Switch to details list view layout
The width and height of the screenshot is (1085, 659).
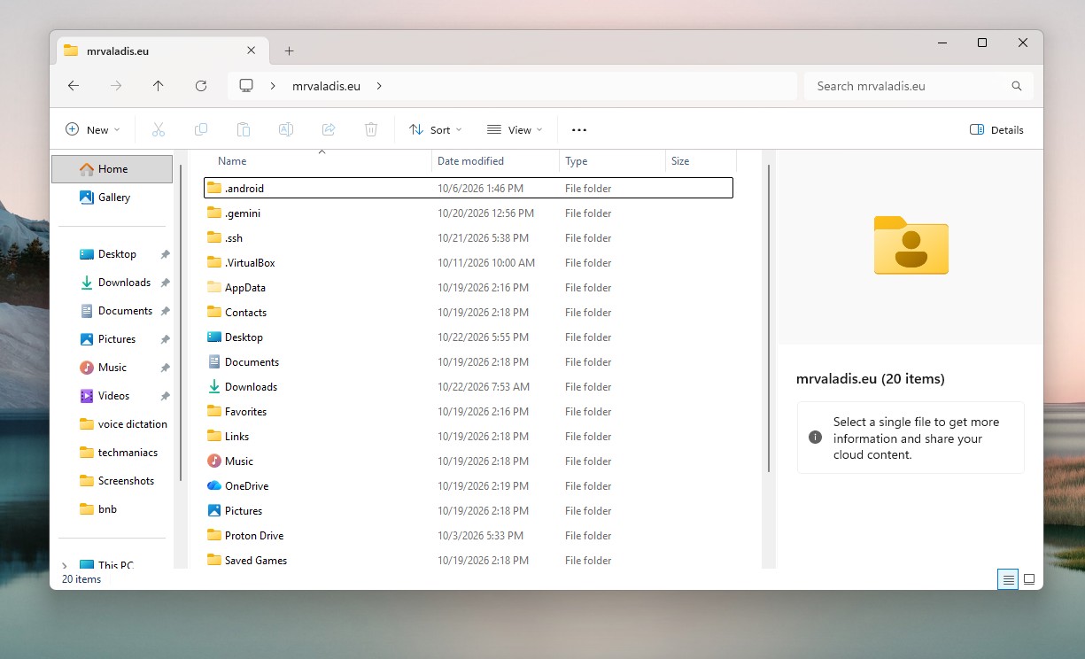(1008, 579)
